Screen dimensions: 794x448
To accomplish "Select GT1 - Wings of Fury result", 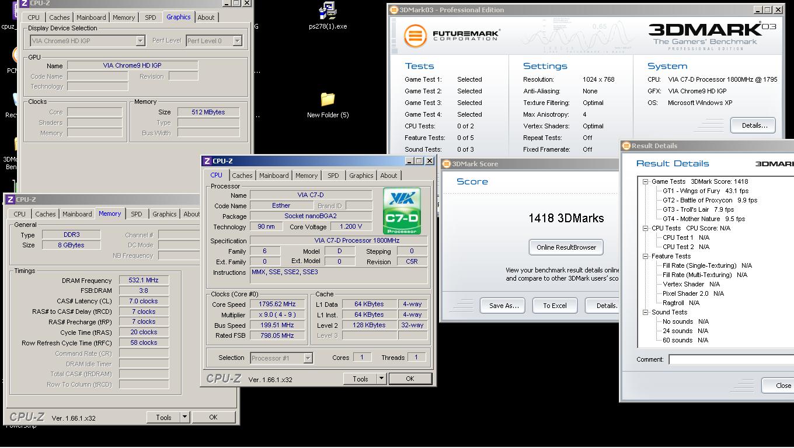I will coord(706,191).
